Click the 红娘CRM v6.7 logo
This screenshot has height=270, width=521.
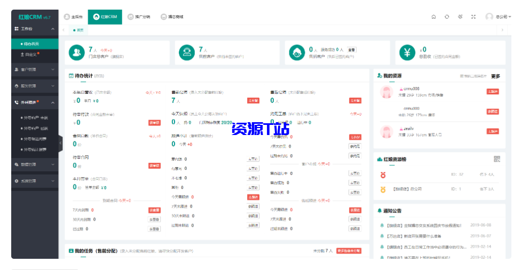pyautogui.click(x=35, y=17)
